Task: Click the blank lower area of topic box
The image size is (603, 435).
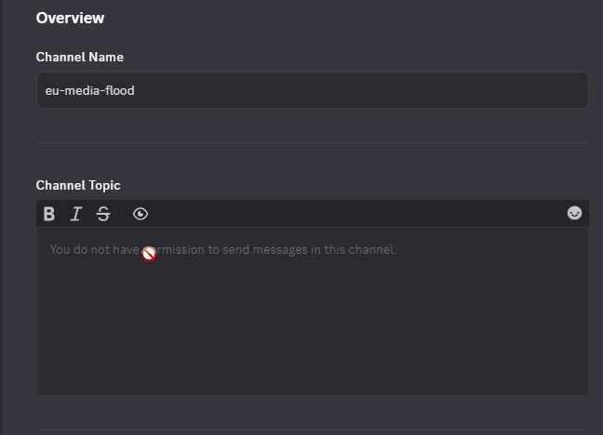Action: click(313, 338)
